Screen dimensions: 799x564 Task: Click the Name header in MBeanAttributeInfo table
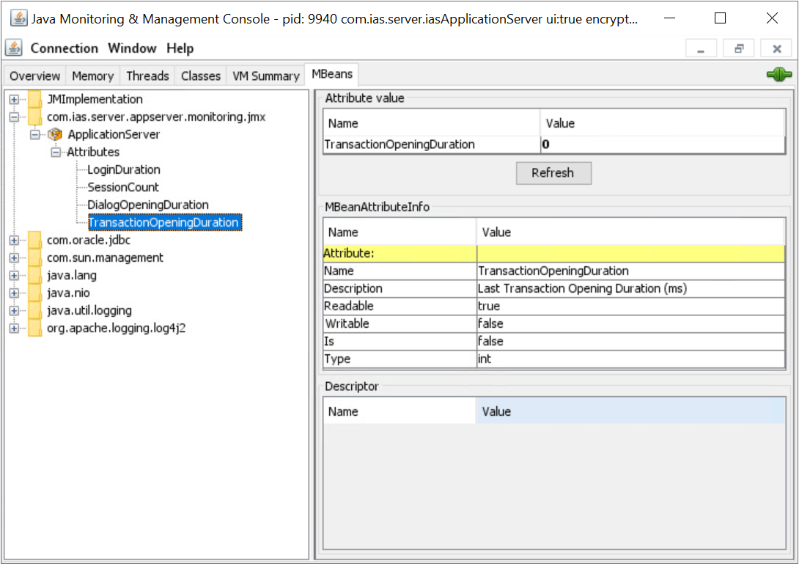[x=400, y=232]
